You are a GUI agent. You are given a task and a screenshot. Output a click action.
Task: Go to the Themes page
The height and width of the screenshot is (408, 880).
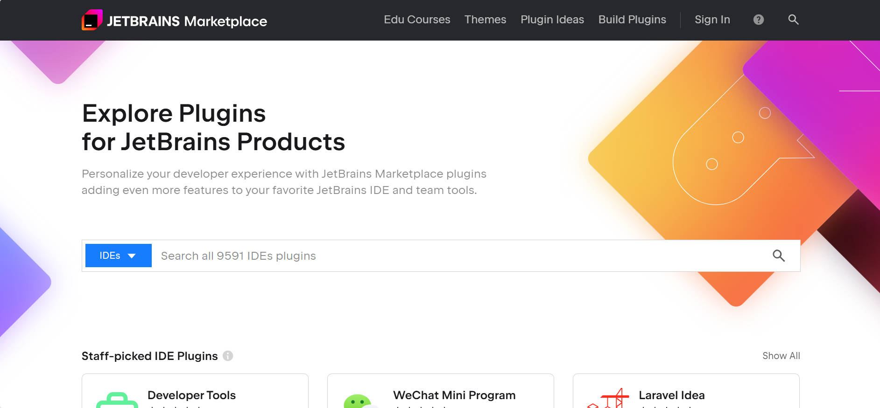pyautogui.click(x=485, y=20)
